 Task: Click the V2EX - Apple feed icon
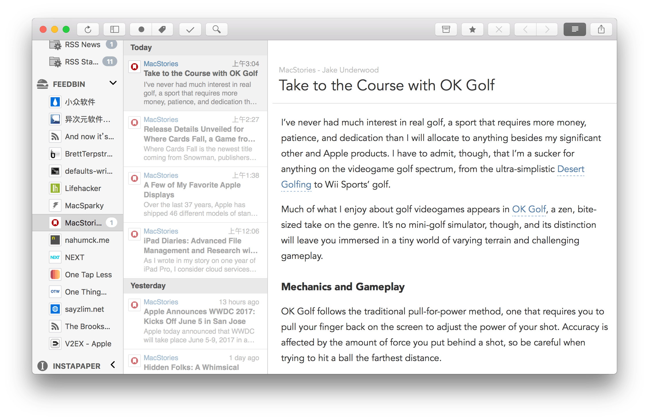(55, 343)
